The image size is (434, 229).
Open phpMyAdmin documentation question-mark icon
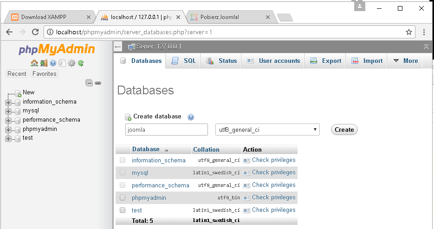pos(53,63)
